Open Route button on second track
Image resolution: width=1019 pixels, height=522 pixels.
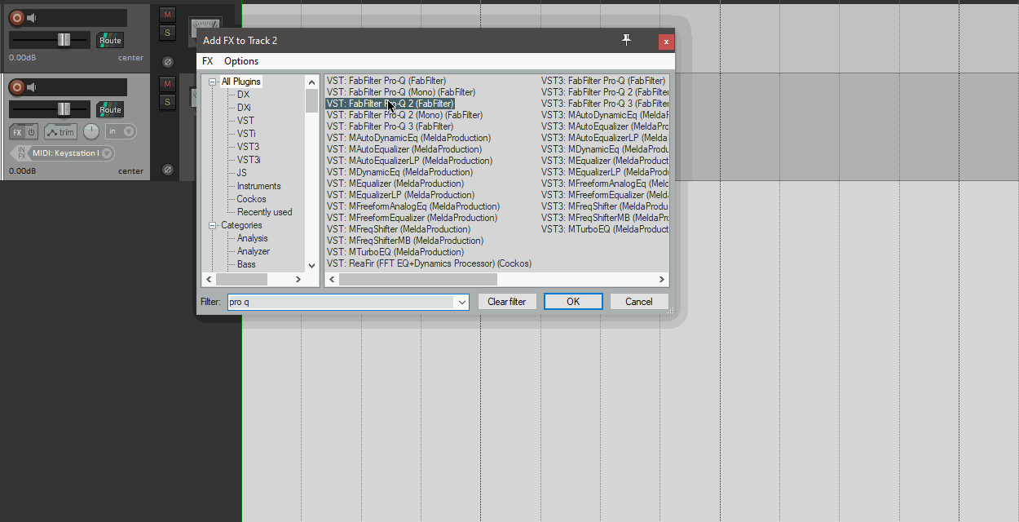click(110, 109)
